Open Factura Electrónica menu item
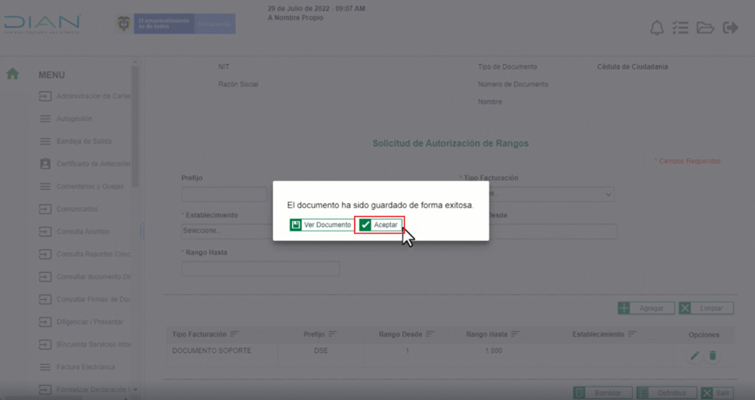This screenshot has height=400, width=755. point(86,367)
